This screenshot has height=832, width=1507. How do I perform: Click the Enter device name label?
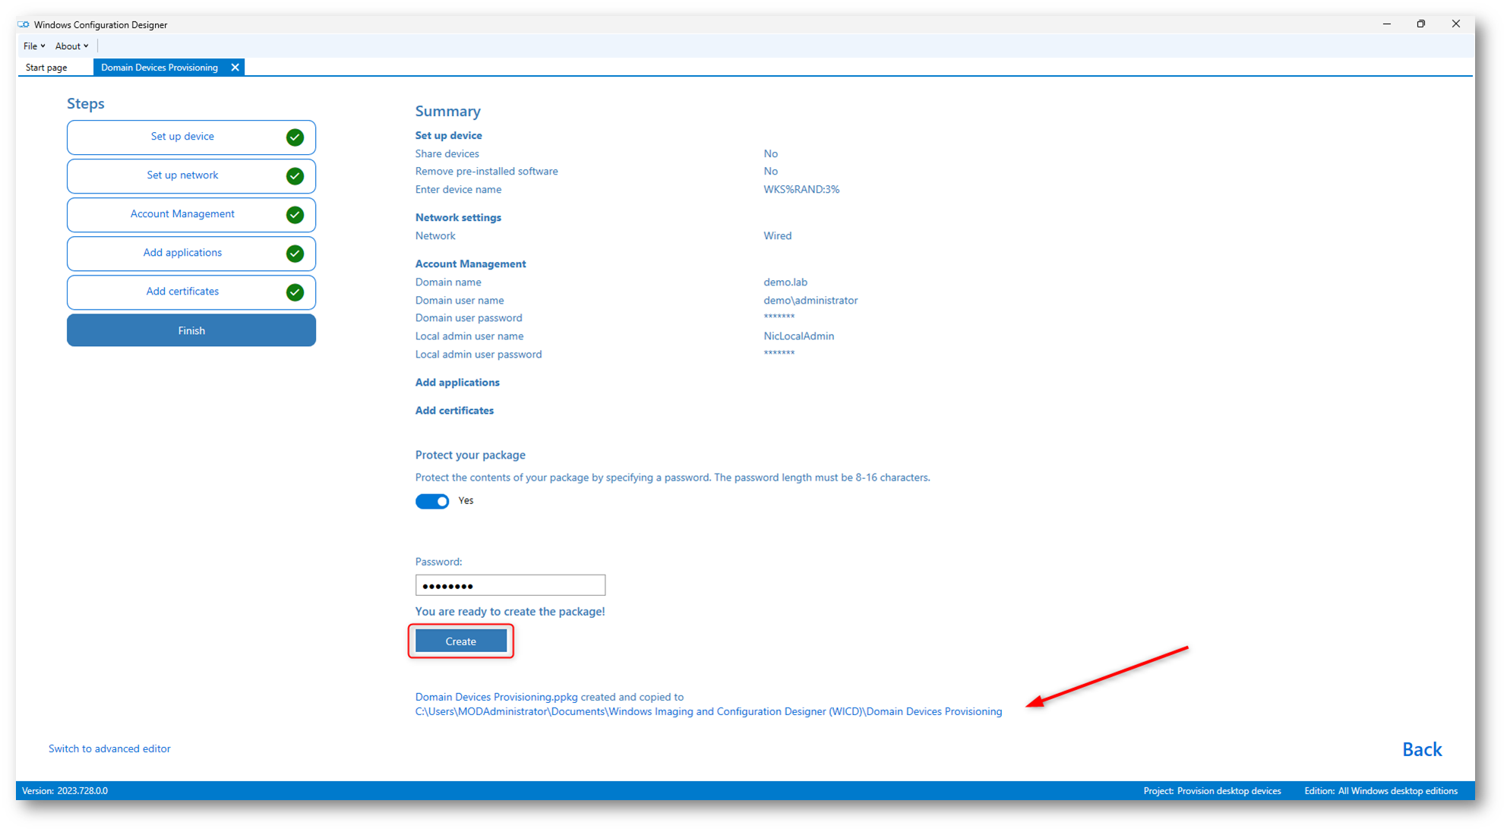pyautogui.click(x=458, y=190)
